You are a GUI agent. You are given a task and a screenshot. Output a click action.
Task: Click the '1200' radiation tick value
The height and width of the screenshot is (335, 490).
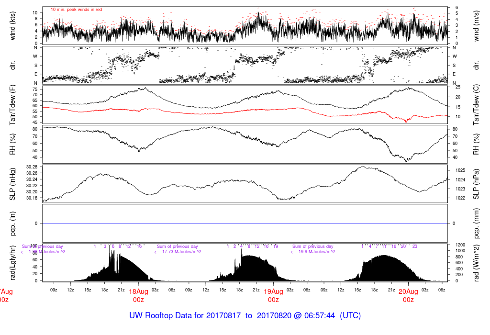(x=460, y=245)
